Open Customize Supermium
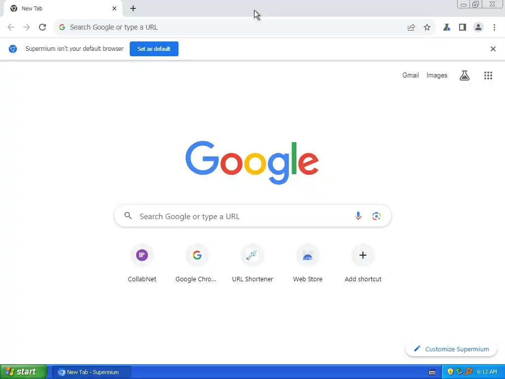Viewport: 505px width, 379px height. [451, 349]
